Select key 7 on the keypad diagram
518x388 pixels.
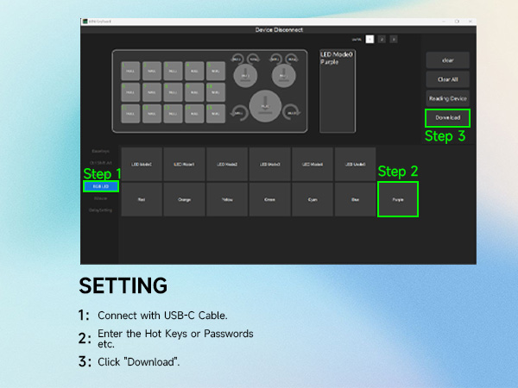tap(152, 92)
